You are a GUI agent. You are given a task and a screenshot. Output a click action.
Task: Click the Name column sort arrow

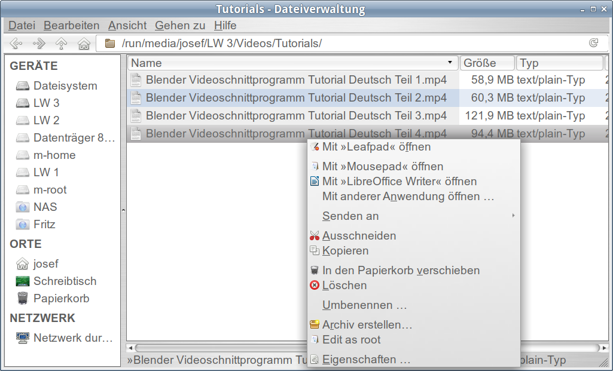pyautogui.click(x=450, y=63)
